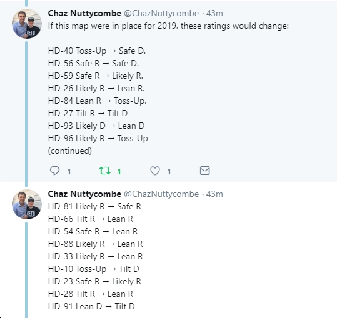Viewport: 337px width, 318px height.
Task: Open the first Chaz Nuttycombe profile picture
Action: [27, 24]
